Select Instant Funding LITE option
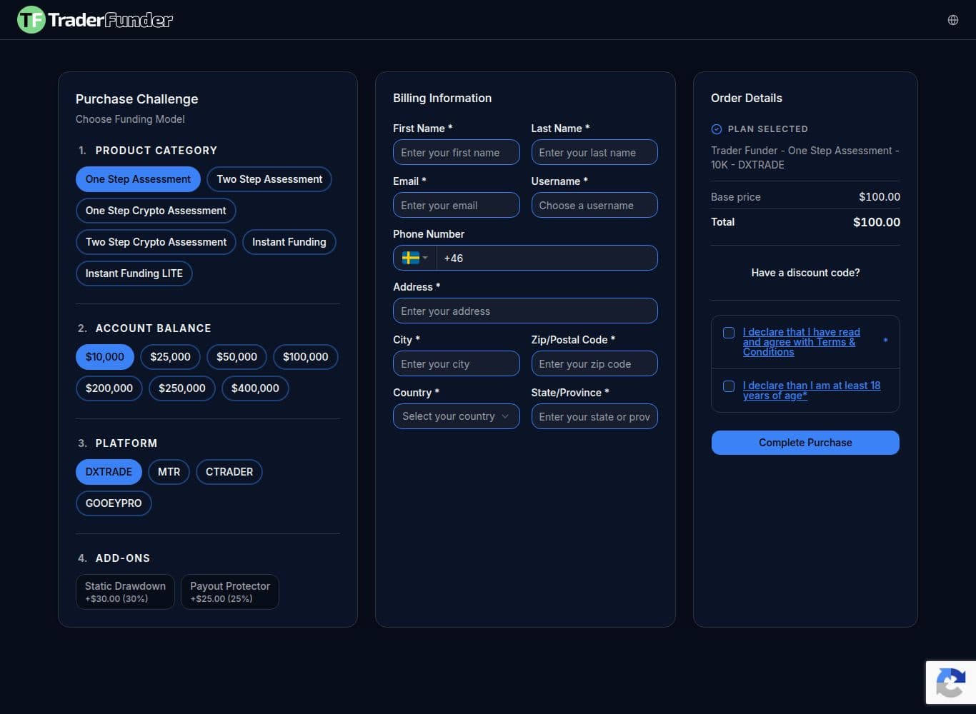The width and height of the screenshot is (976, 714). [x=134, y=273]
